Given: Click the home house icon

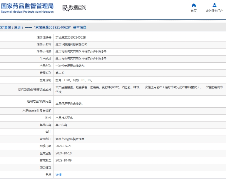Looking at the screenshot, I should pos(194,5).
